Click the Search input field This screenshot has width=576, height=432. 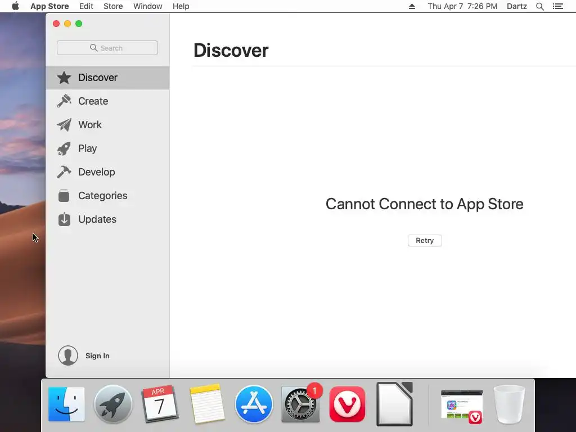click(x=107, y=48)
